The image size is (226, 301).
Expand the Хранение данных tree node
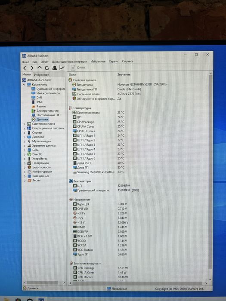click(x=25, y=146)
